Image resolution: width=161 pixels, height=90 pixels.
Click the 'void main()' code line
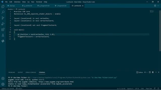click(19, 30)
